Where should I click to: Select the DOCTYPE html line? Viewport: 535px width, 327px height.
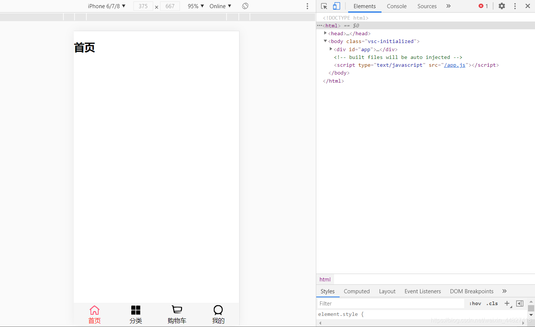pos(346,18)
